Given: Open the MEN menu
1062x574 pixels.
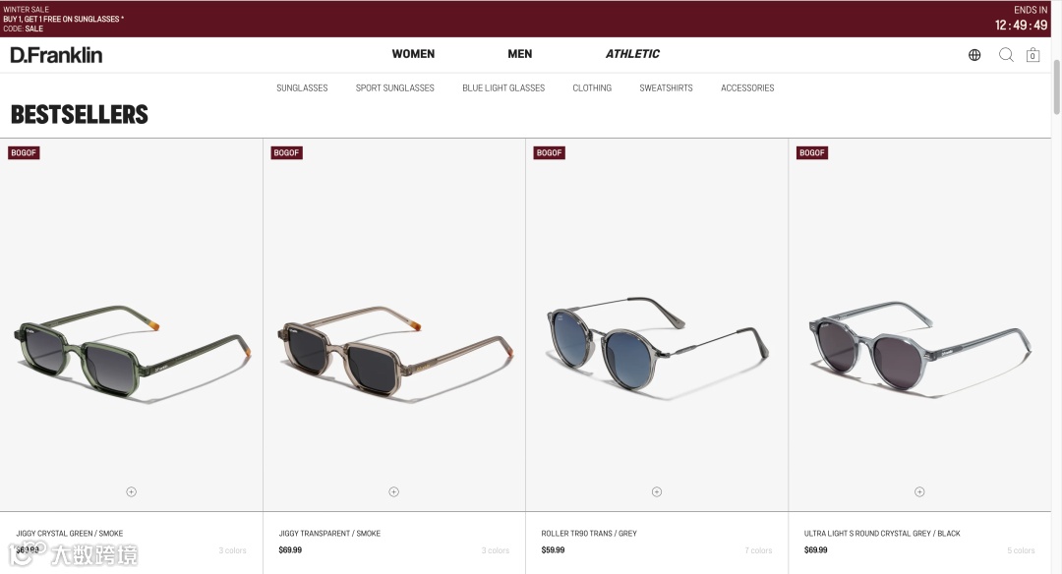Looking at the screenshot, I should coord(520,54).
